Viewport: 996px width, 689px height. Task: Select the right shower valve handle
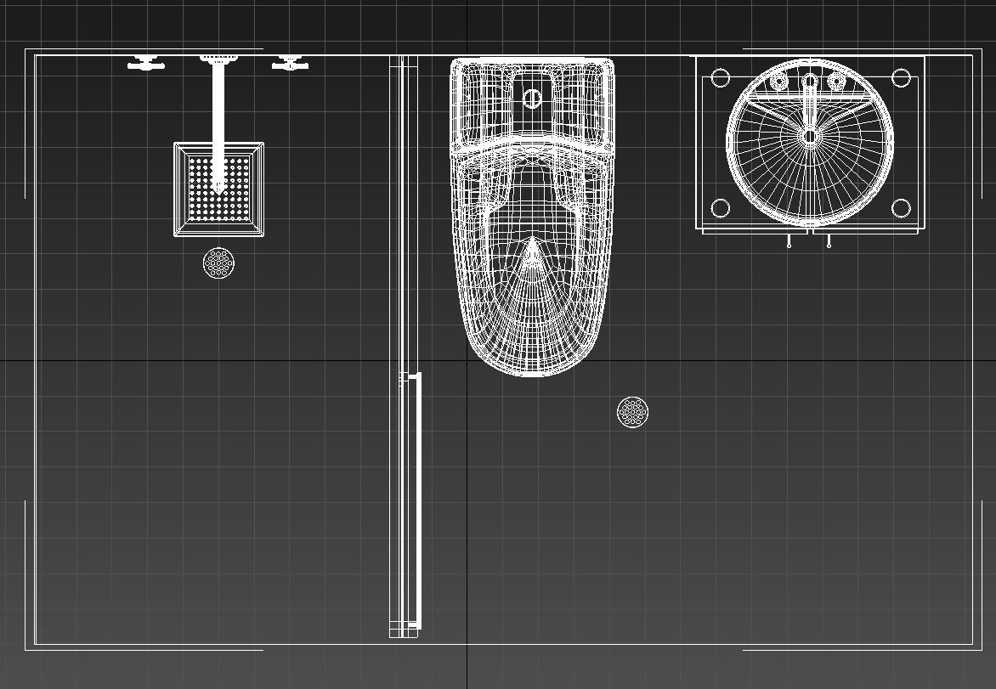point(291,63)
